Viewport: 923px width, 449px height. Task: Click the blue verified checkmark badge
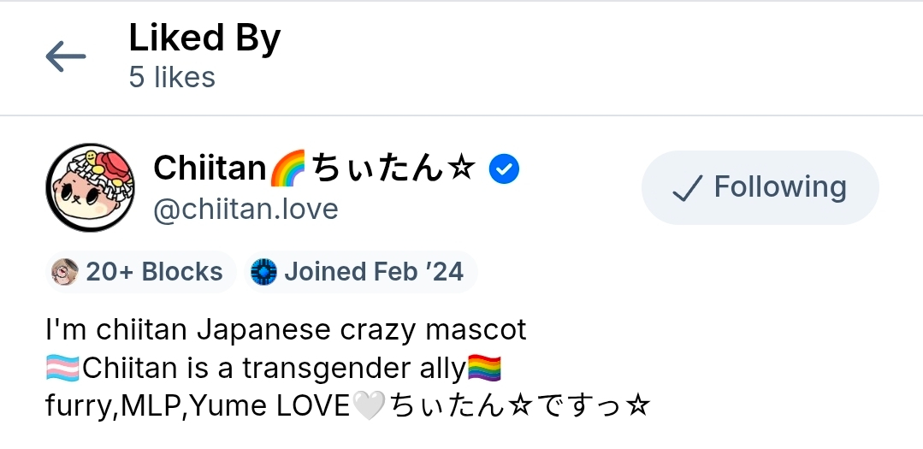504,169
